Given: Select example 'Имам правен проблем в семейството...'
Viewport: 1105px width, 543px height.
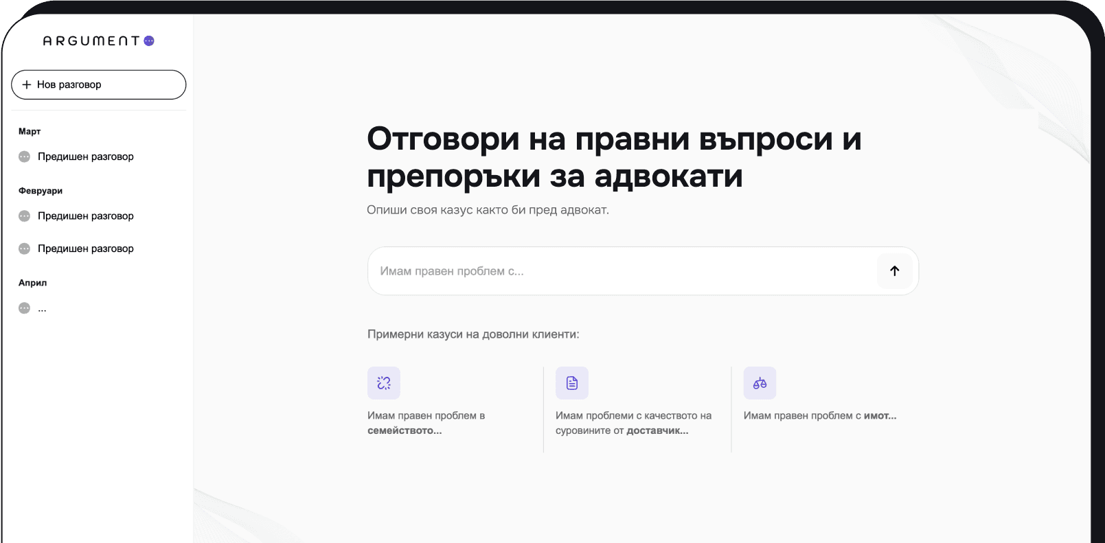Looking at the screenshot, I should 426,423.
